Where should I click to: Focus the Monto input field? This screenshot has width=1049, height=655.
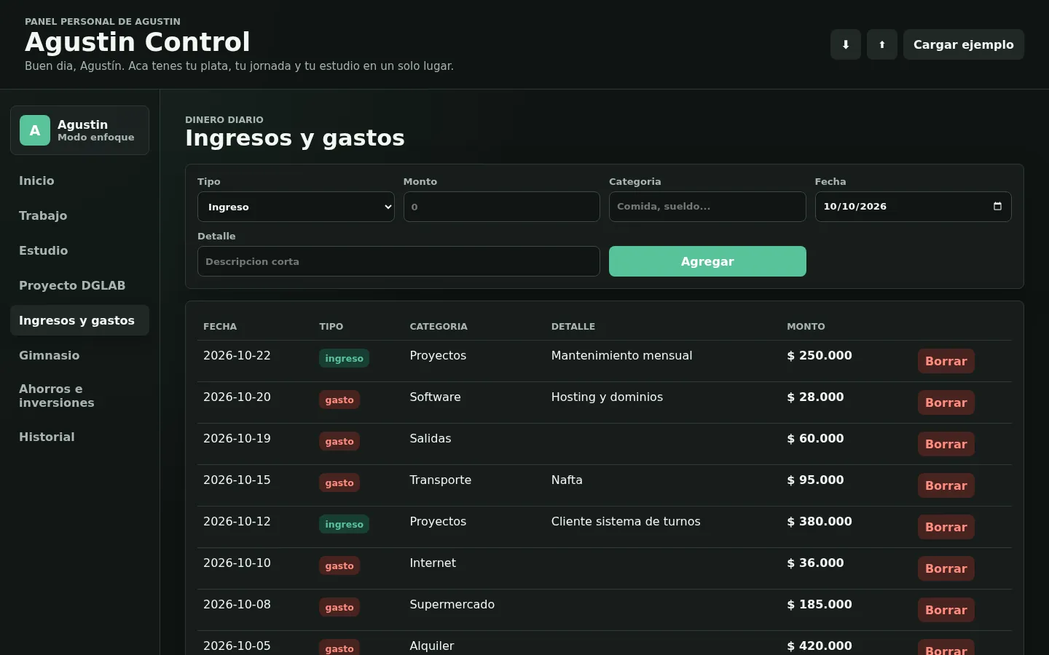click(501, 207)
